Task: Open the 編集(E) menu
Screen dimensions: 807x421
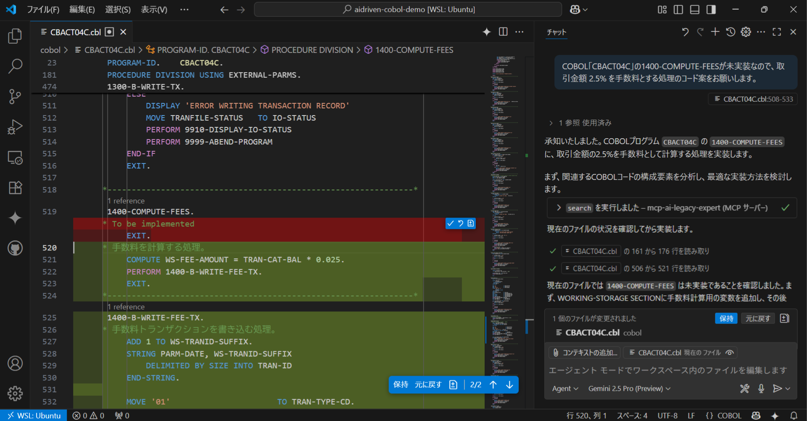Action: tap(82, 10)
